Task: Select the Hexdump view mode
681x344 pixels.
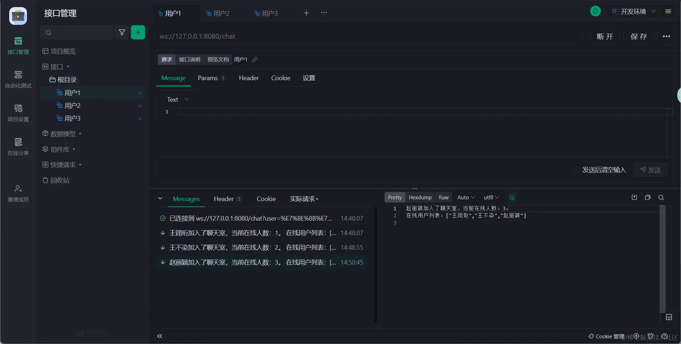Action: coord(420,198)
